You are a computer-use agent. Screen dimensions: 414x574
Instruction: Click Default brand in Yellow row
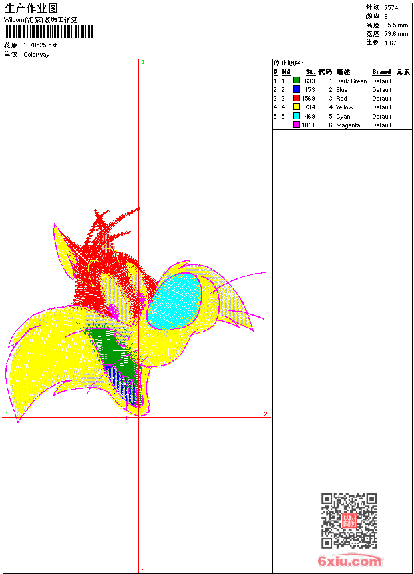(x=381, y=107)
